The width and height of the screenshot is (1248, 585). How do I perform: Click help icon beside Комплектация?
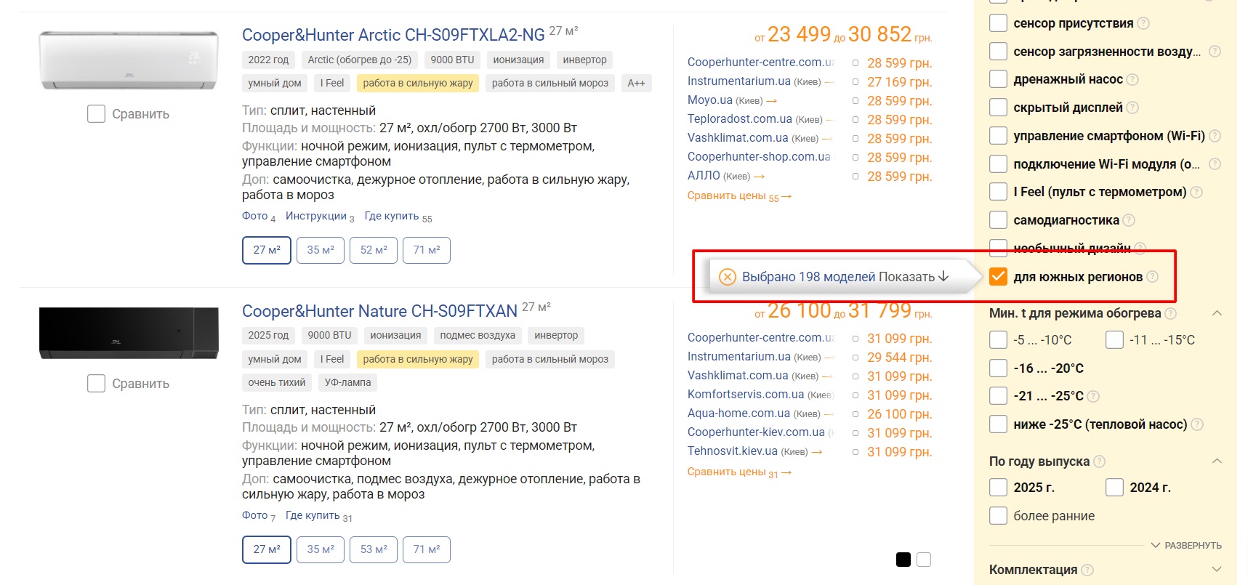(x=1087, y=570)
